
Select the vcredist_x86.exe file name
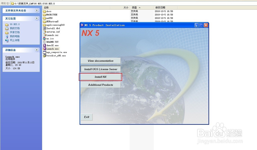[56, 56]
